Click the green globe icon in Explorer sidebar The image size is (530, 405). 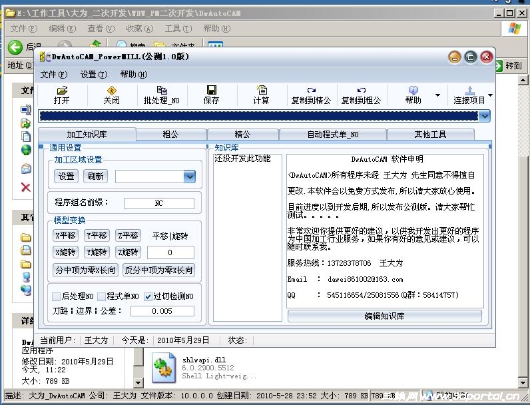(26, 149)
